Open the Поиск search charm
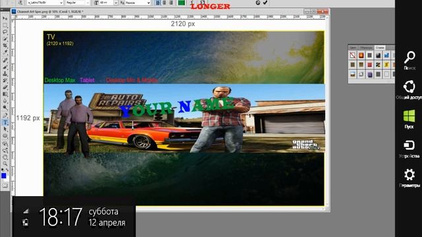 409,61
